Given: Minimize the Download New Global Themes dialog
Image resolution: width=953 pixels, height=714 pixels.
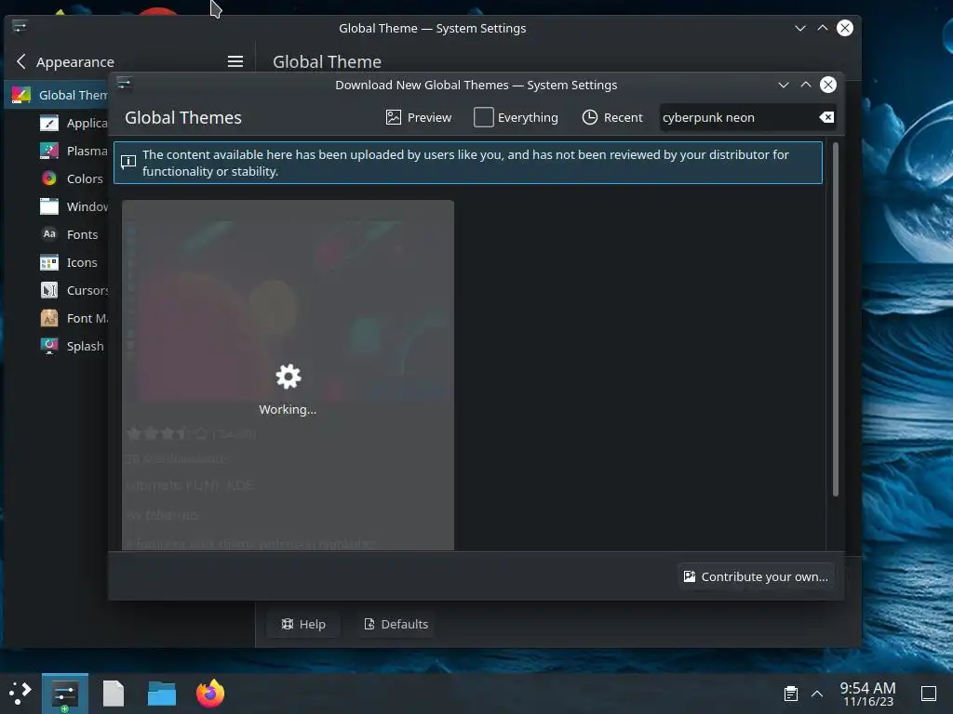Looking at the screenshot, I should click(x=784, y=85).
